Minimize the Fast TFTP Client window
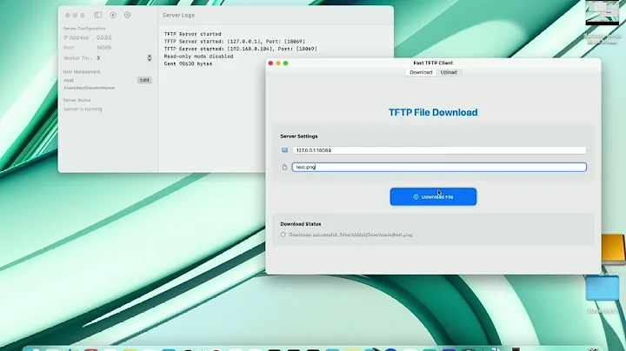Screen dimensions: 626x351 [278, 63]
